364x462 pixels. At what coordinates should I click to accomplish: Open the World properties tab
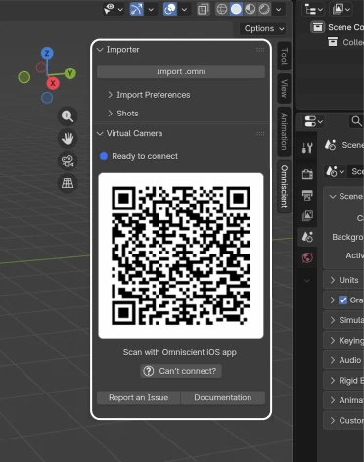307,257
